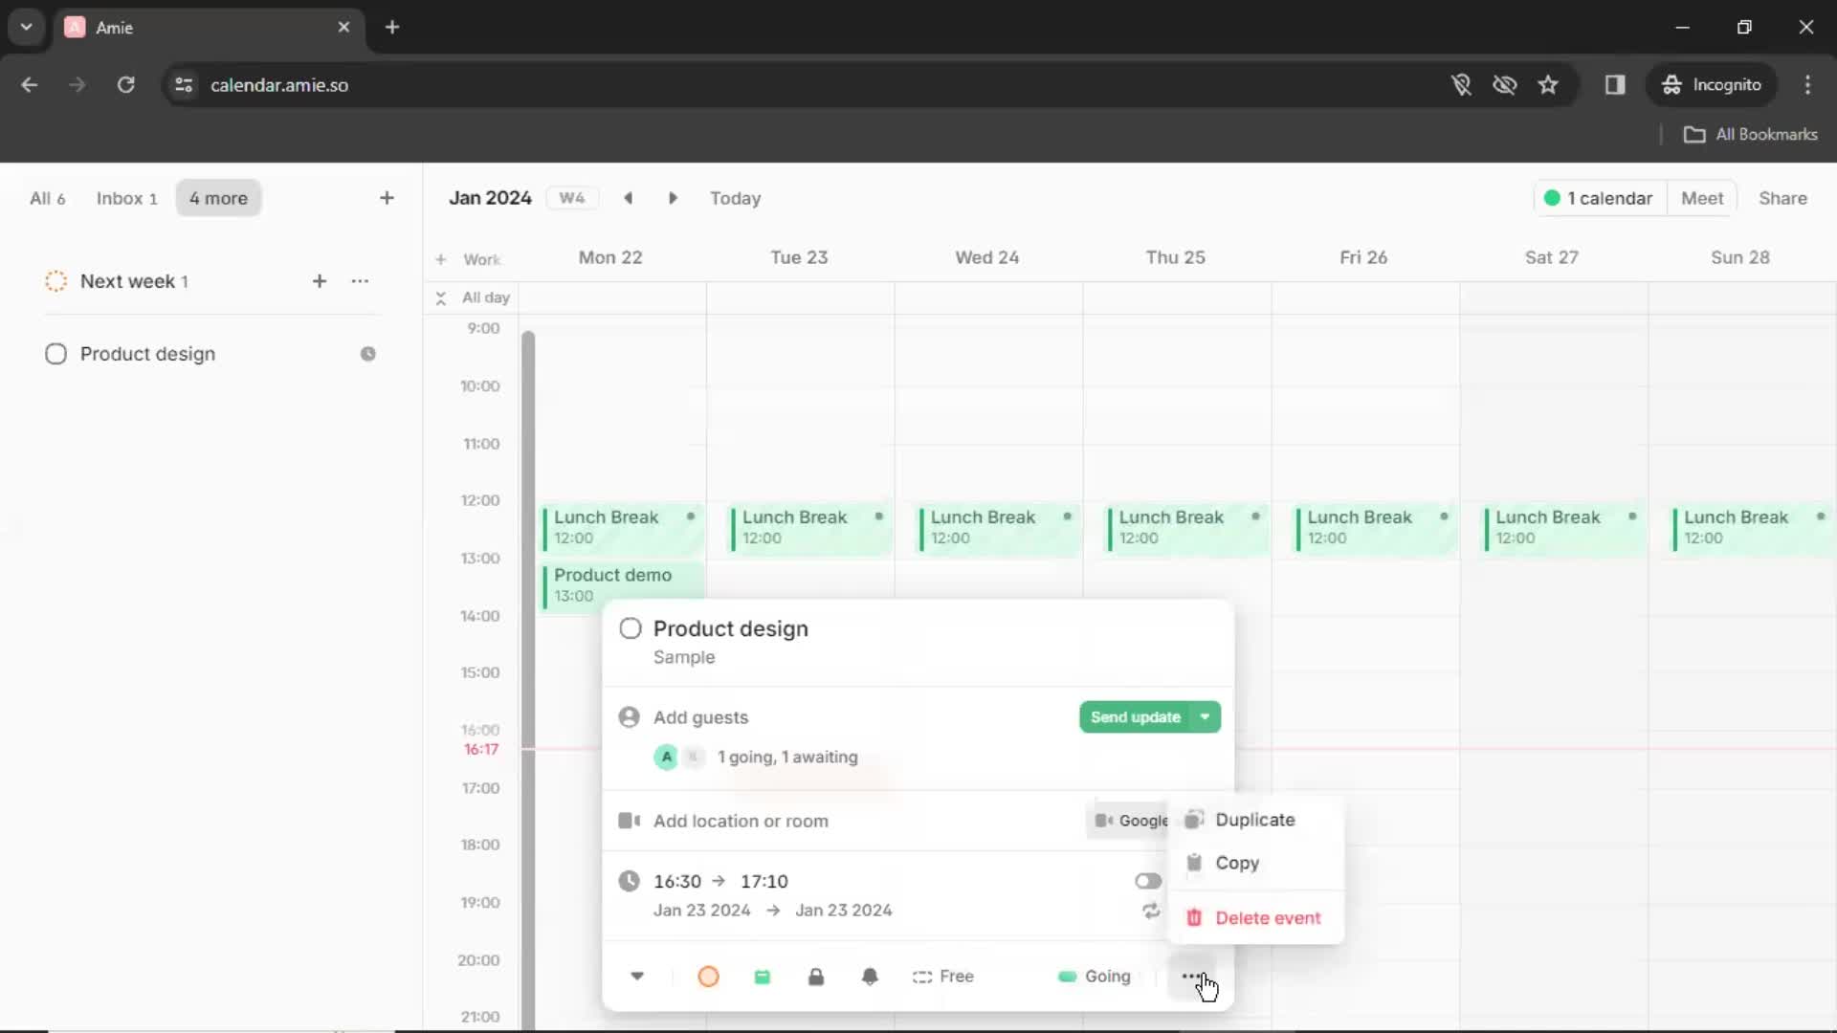Click the bell notification icon on event
The image size is (1837, 1033).
pyautogui.click(x=870, y=977)
